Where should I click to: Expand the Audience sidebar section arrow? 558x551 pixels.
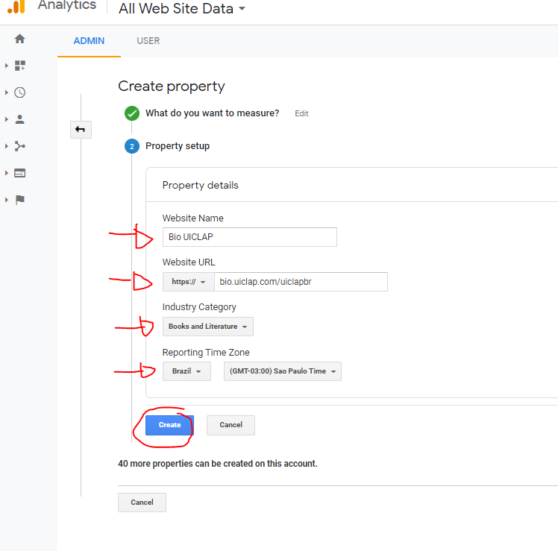[x=7, y=119]
